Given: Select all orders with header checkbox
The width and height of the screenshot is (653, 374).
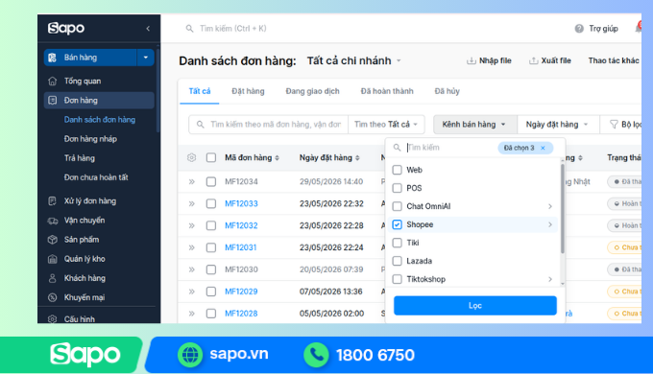Looking at the screenshot, I should point(211,157).
